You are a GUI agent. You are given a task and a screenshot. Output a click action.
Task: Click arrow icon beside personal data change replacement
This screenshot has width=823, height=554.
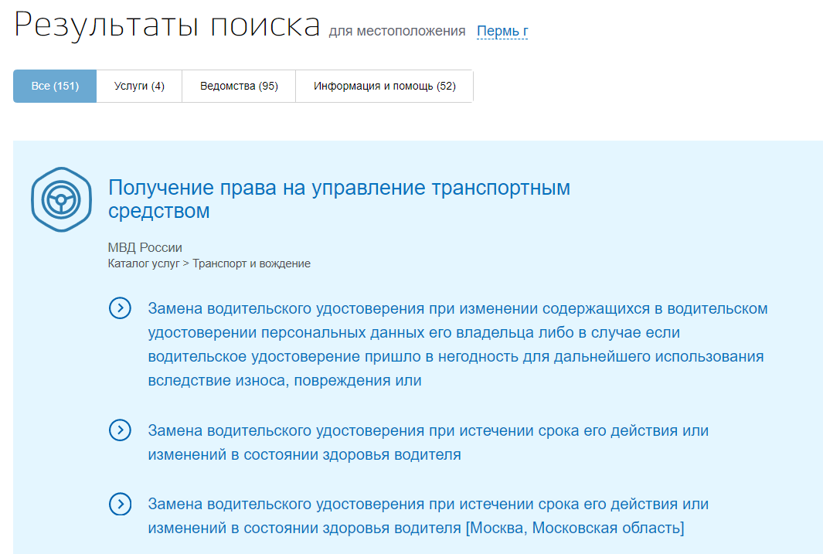tap(121, 308)
